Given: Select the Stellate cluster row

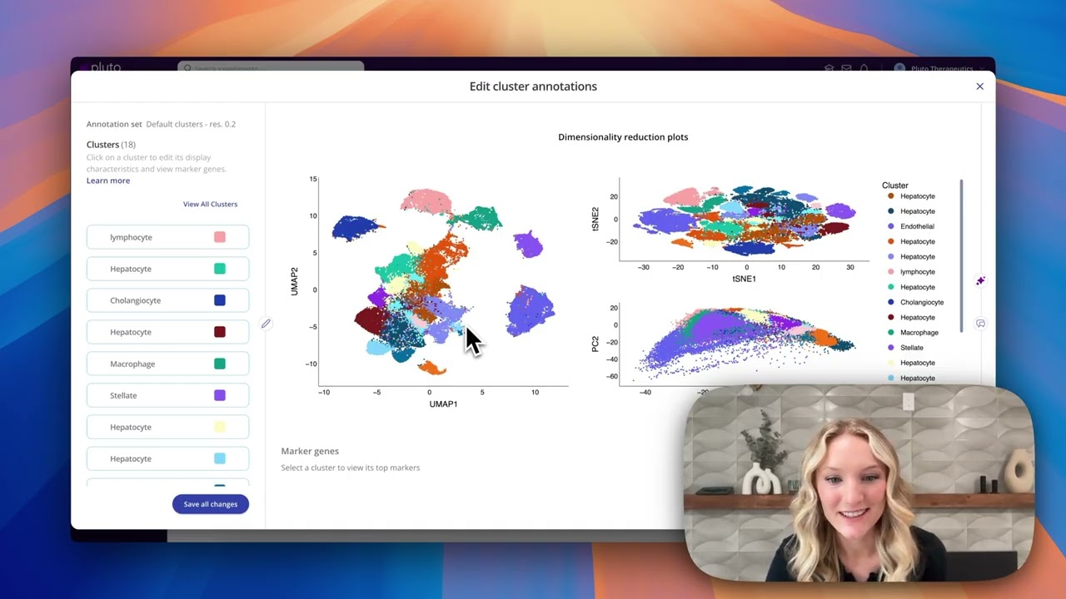Looking at the screenshot, I should click(167, 395).
